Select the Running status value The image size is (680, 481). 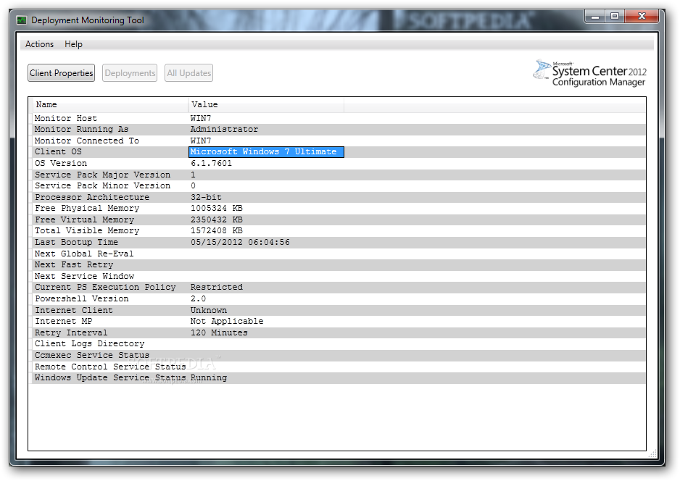click(209, 378)
